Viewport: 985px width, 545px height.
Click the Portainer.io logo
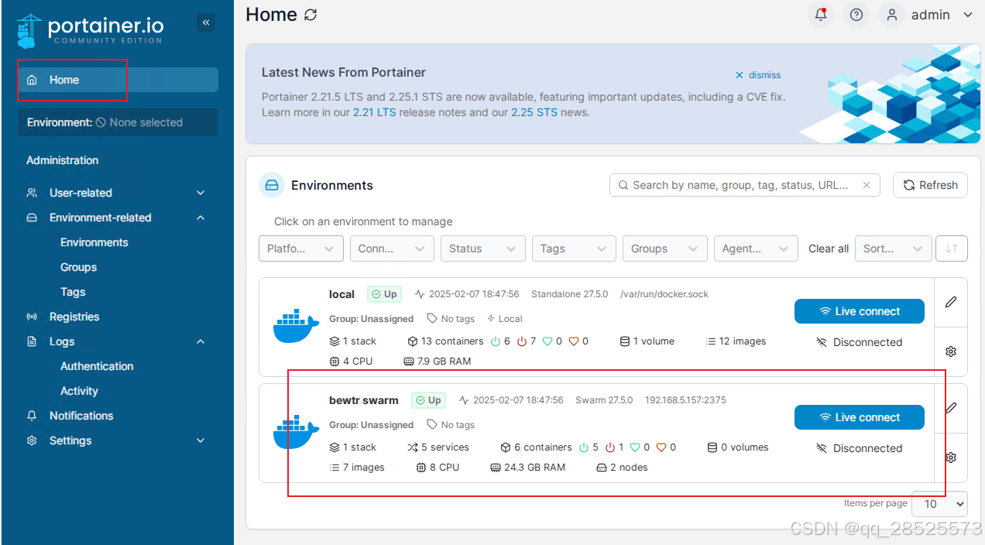coord(91,30)
